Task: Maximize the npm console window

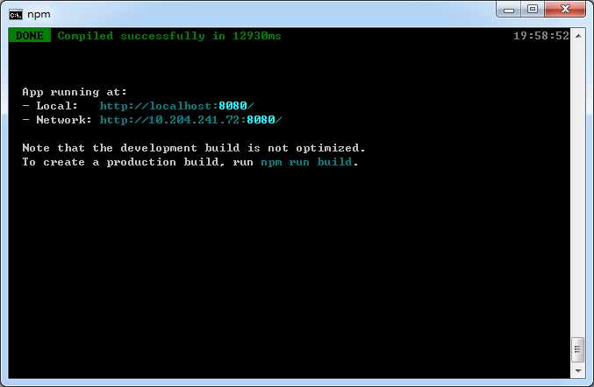Action: [533, 9]
